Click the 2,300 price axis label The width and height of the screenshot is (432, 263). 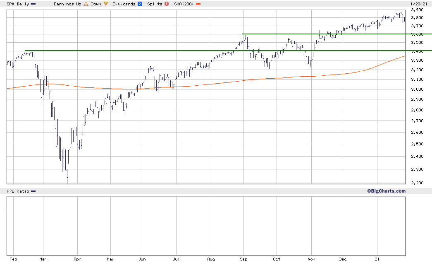point(417,169)
